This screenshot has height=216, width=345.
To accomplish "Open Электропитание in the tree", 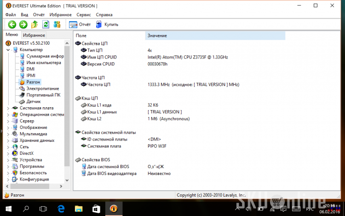I will (43, 88).
